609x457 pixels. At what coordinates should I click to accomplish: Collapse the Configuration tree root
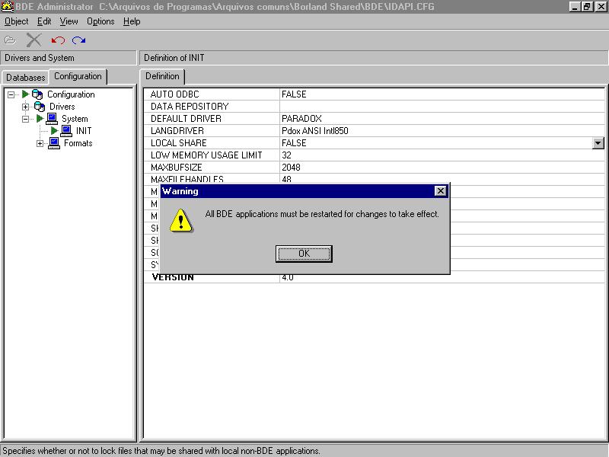[11, 94]
